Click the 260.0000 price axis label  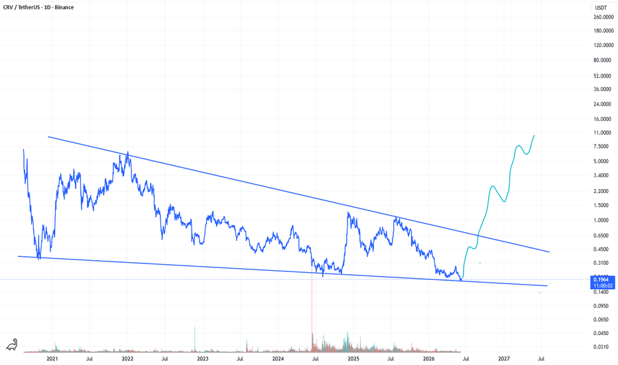(603, 17)
